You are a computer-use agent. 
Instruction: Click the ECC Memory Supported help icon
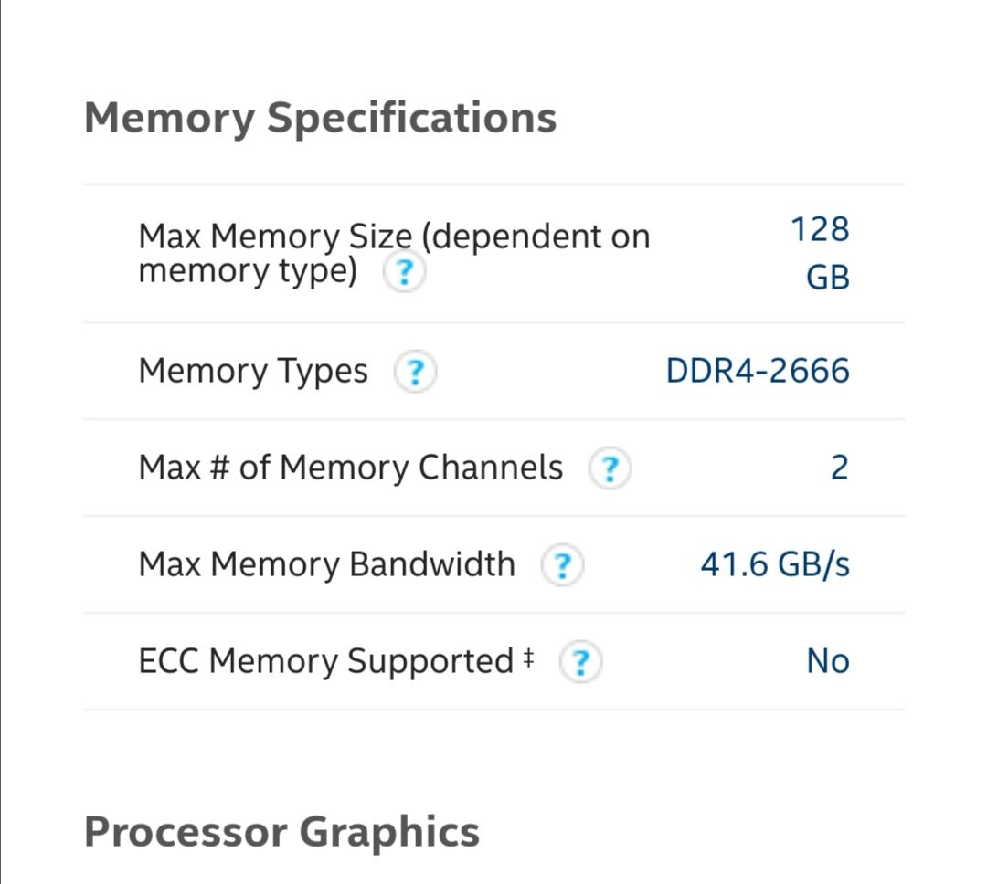[580, 662]
